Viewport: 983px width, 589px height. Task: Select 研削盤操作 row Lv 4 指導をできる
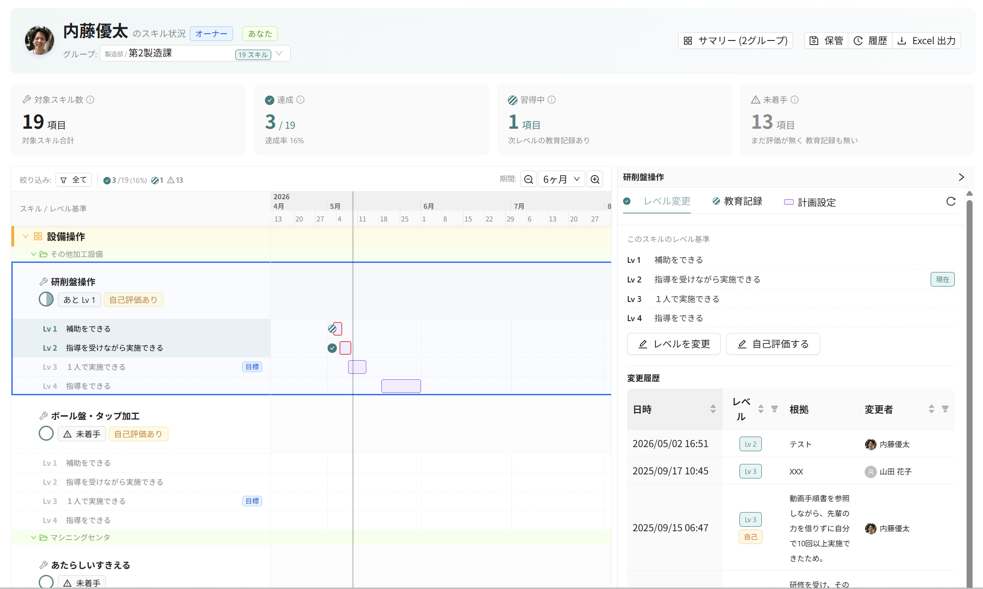141,386
